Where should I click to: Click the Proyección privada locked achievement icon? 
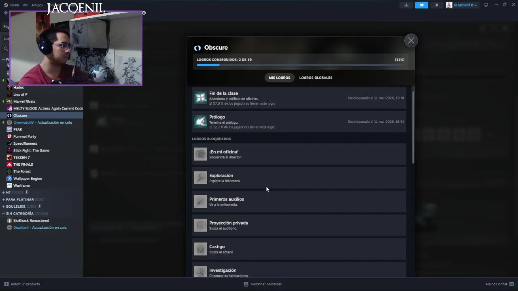tap(200, 225)
